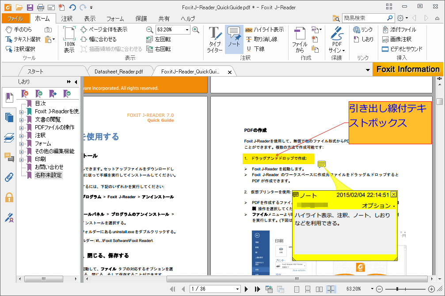The width and height of the screenshot is (445, 296).
Task: Toggle single page view mode
Action: (x=297, y=289)
